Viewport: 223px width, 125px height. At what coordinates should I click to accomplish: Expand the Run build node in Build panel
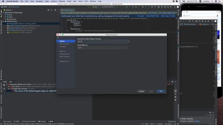pyautogui.click(x=9, y=86)
